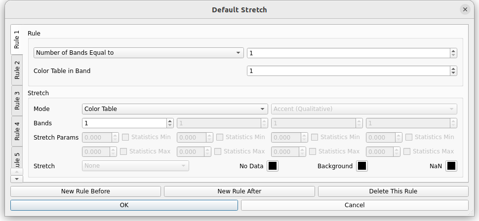The height and width of the screenshot is (221, 479).
Task: Switch to the Rule 2 tab
Action: (17, 70)
